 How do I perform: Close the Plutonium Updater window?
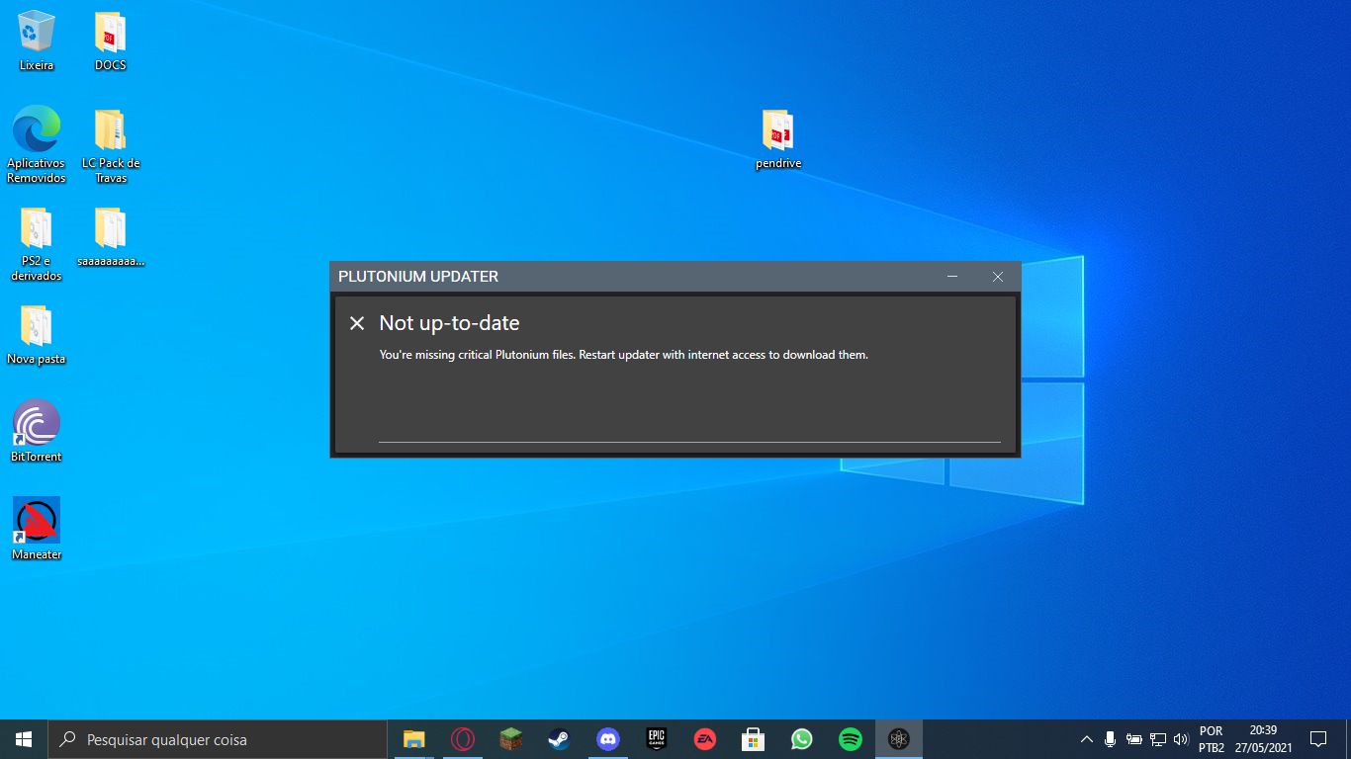coord(998,277)
